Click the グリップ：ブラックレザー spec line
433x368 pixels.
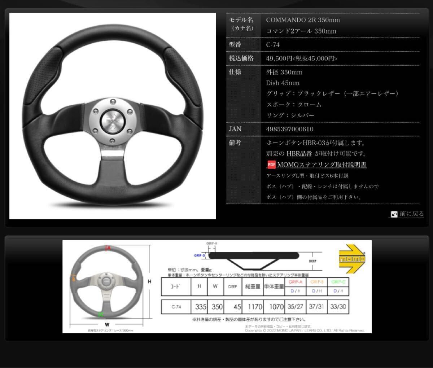(332, 93)
